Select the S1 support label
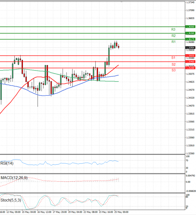 pyautogui.click(x=173, y=58)
